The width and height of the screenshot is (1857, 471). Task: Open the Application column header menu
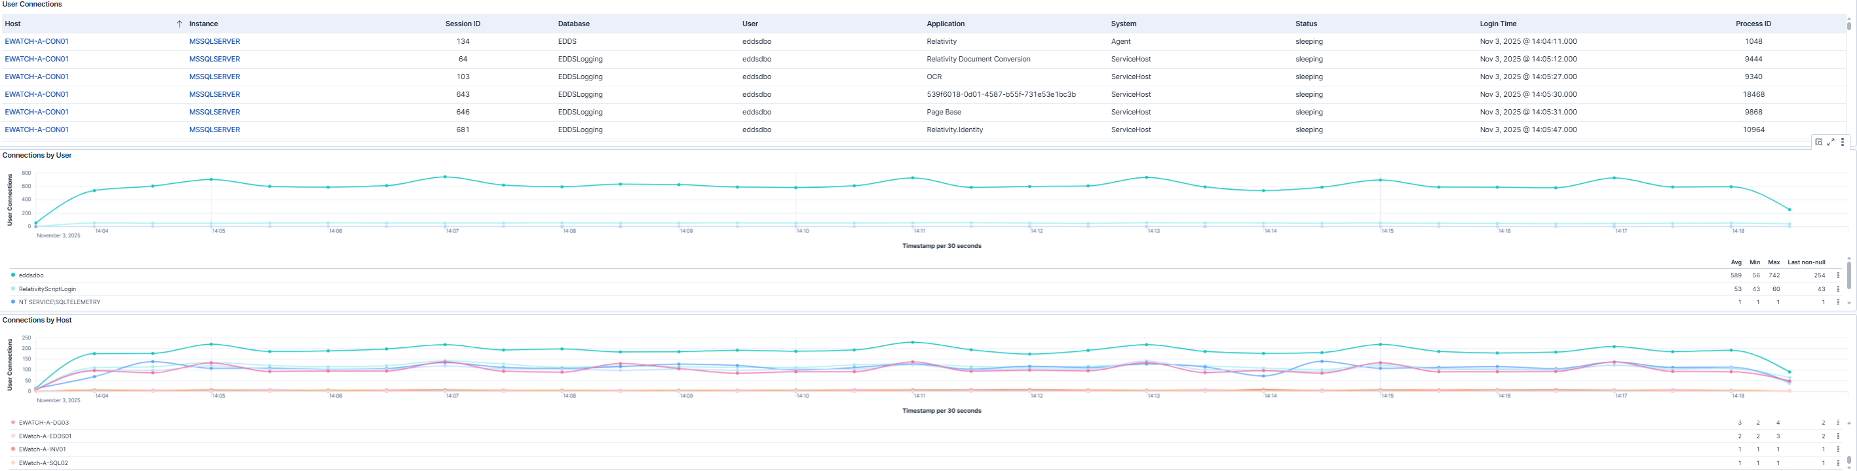pyautogui.click(x=946, y=24)
